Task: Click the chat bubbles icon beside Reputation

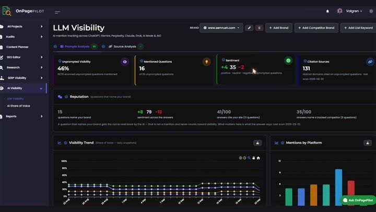Action: pos(60,97)
